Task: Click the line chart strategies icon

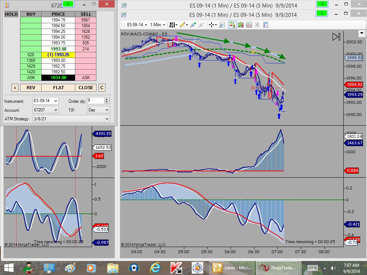Action: pos(249,25)
